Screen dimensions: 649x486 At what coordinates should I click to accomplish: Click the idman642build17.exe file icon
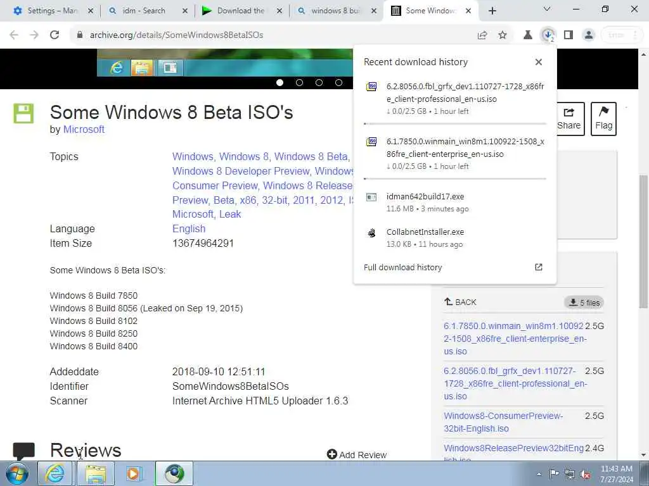coord(371,197)
